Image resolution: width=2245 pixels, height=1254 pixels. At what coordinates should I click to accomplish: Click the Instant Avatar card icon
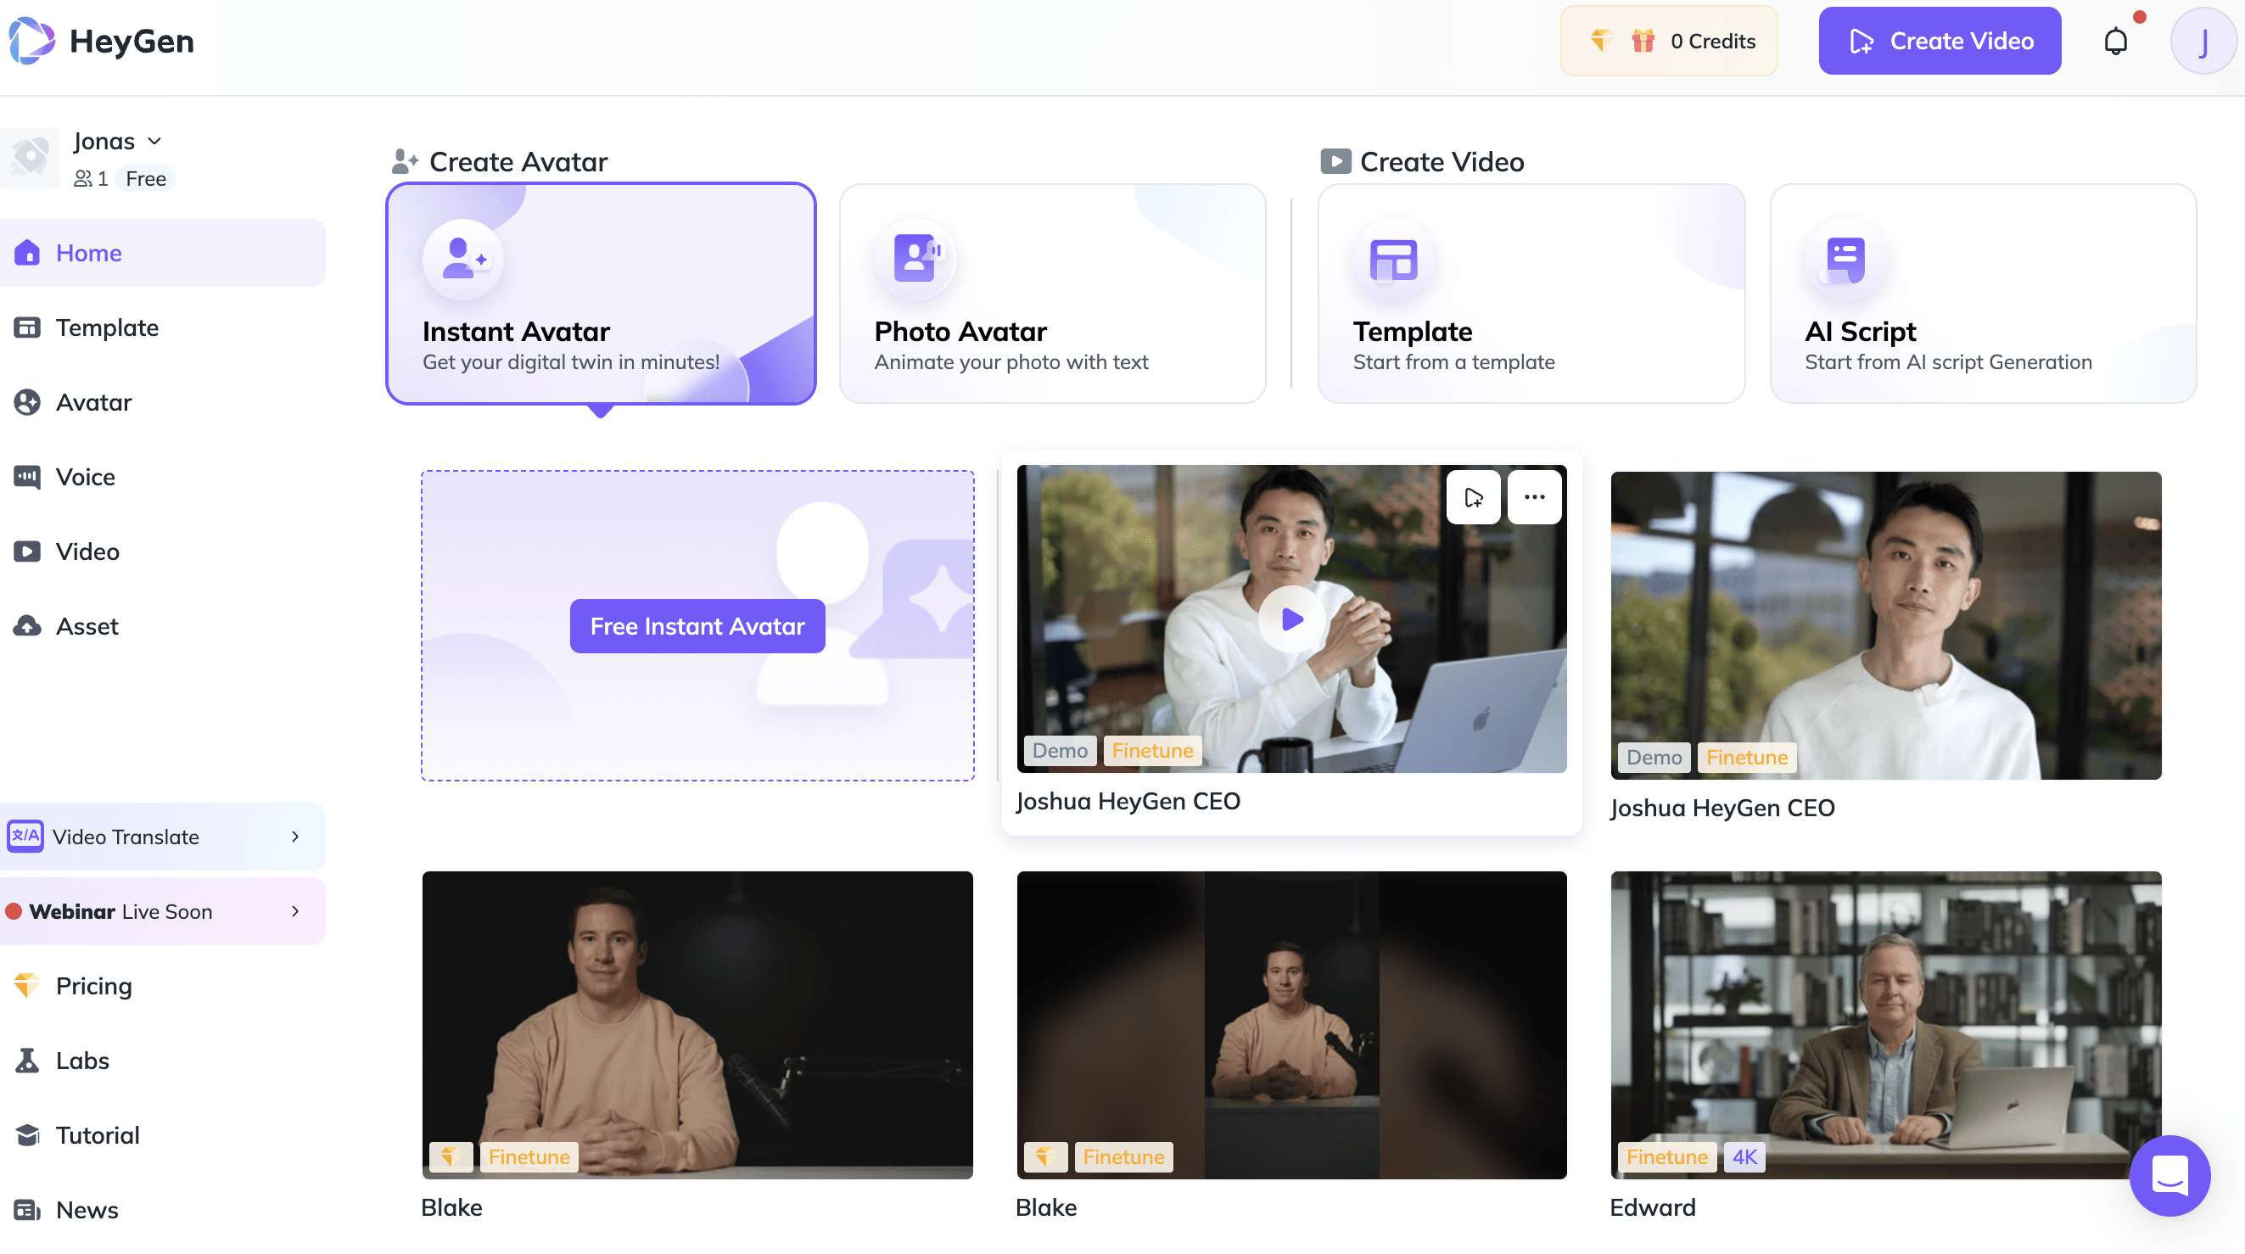coord(462,259)
